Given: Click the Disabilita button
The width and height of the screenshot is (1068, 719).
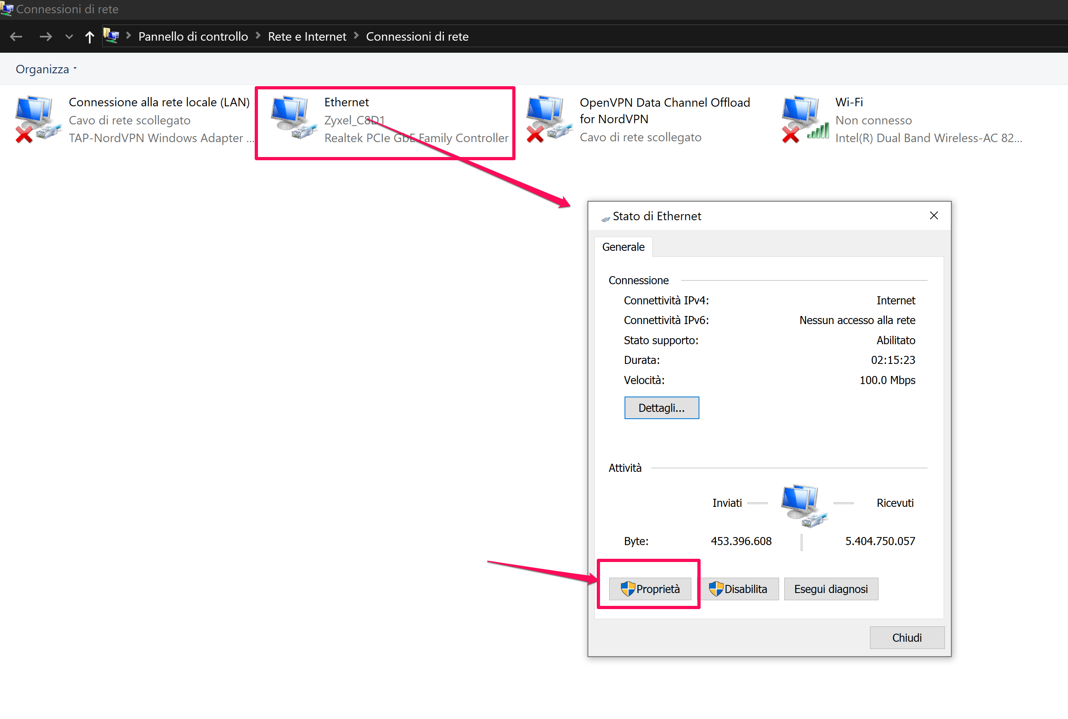Looking at the screenshot, I should [x=739, y=589].
